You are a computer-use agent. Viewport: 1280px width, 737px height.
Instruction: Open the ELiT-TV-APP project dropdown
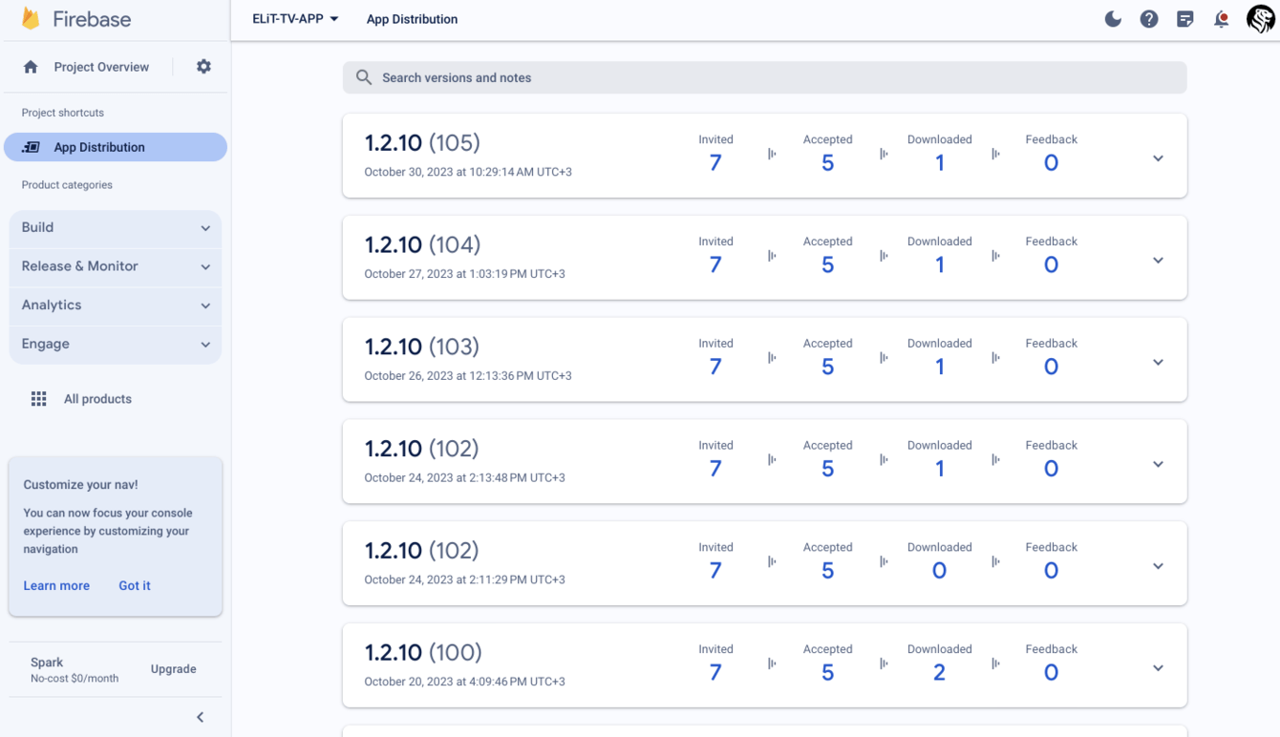(295, 19)
